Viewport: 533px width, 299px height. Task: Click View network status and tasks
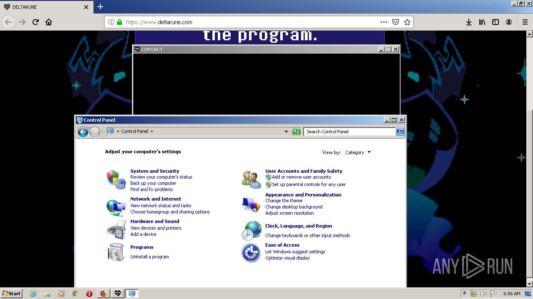pyautogui.click(x=161, y=206)
